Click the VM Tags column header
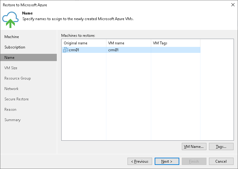The image size is (238, 169). 176,43
